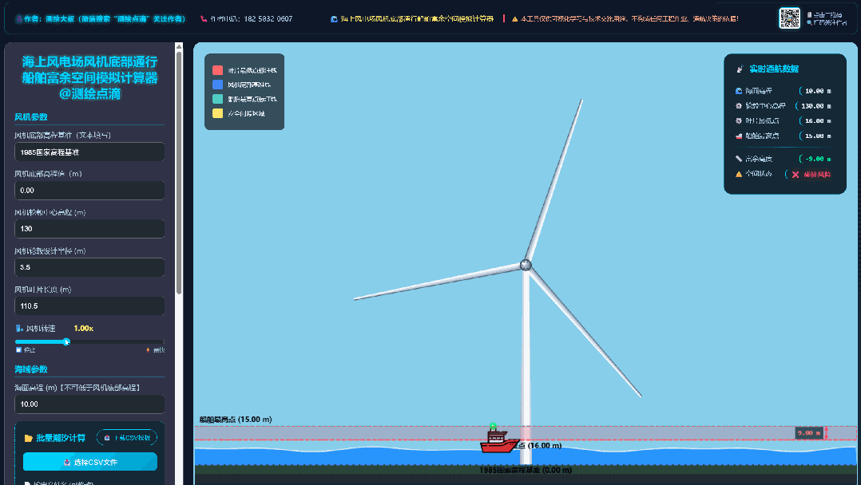Click the red ship in the simulation
Image resolution: width=861 pixels, height=485 pixels.
click(499, 440)
